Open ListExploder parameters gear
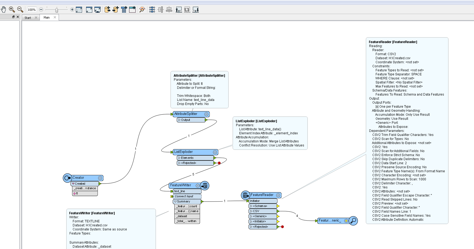The width and height of the screenshot is (474, 249). [x=215, y=152]
